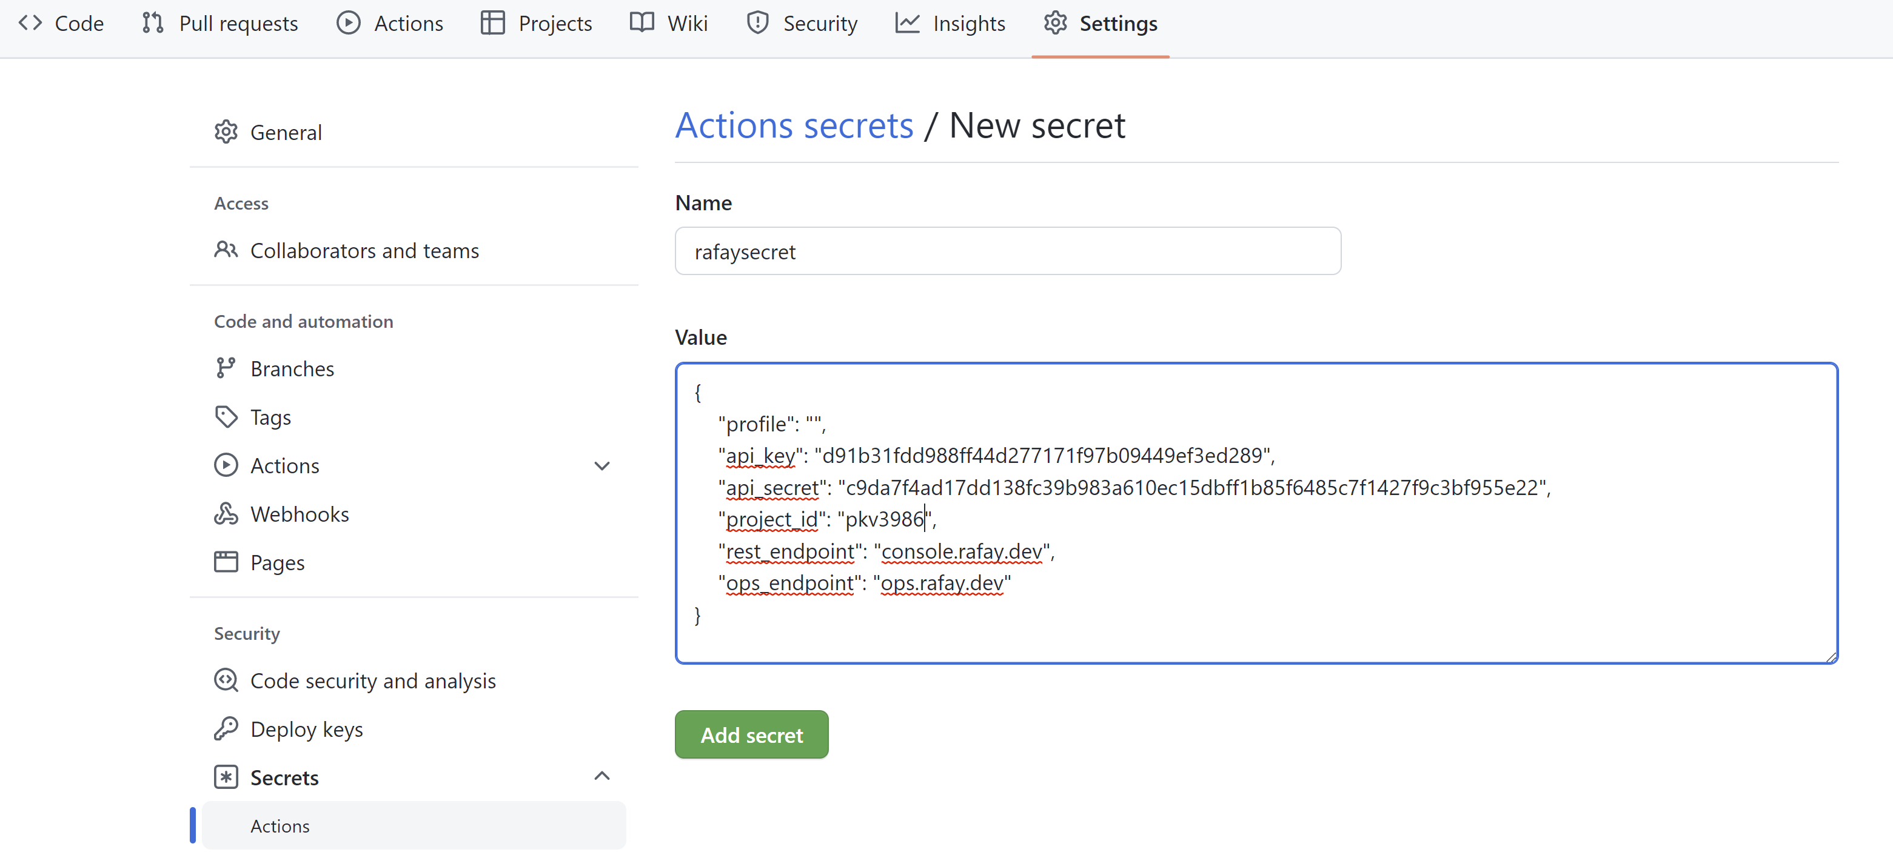Expand the sidebar Actions chevron
The height and width of the screenshot is (858, 1893).
tap(602, 466)
